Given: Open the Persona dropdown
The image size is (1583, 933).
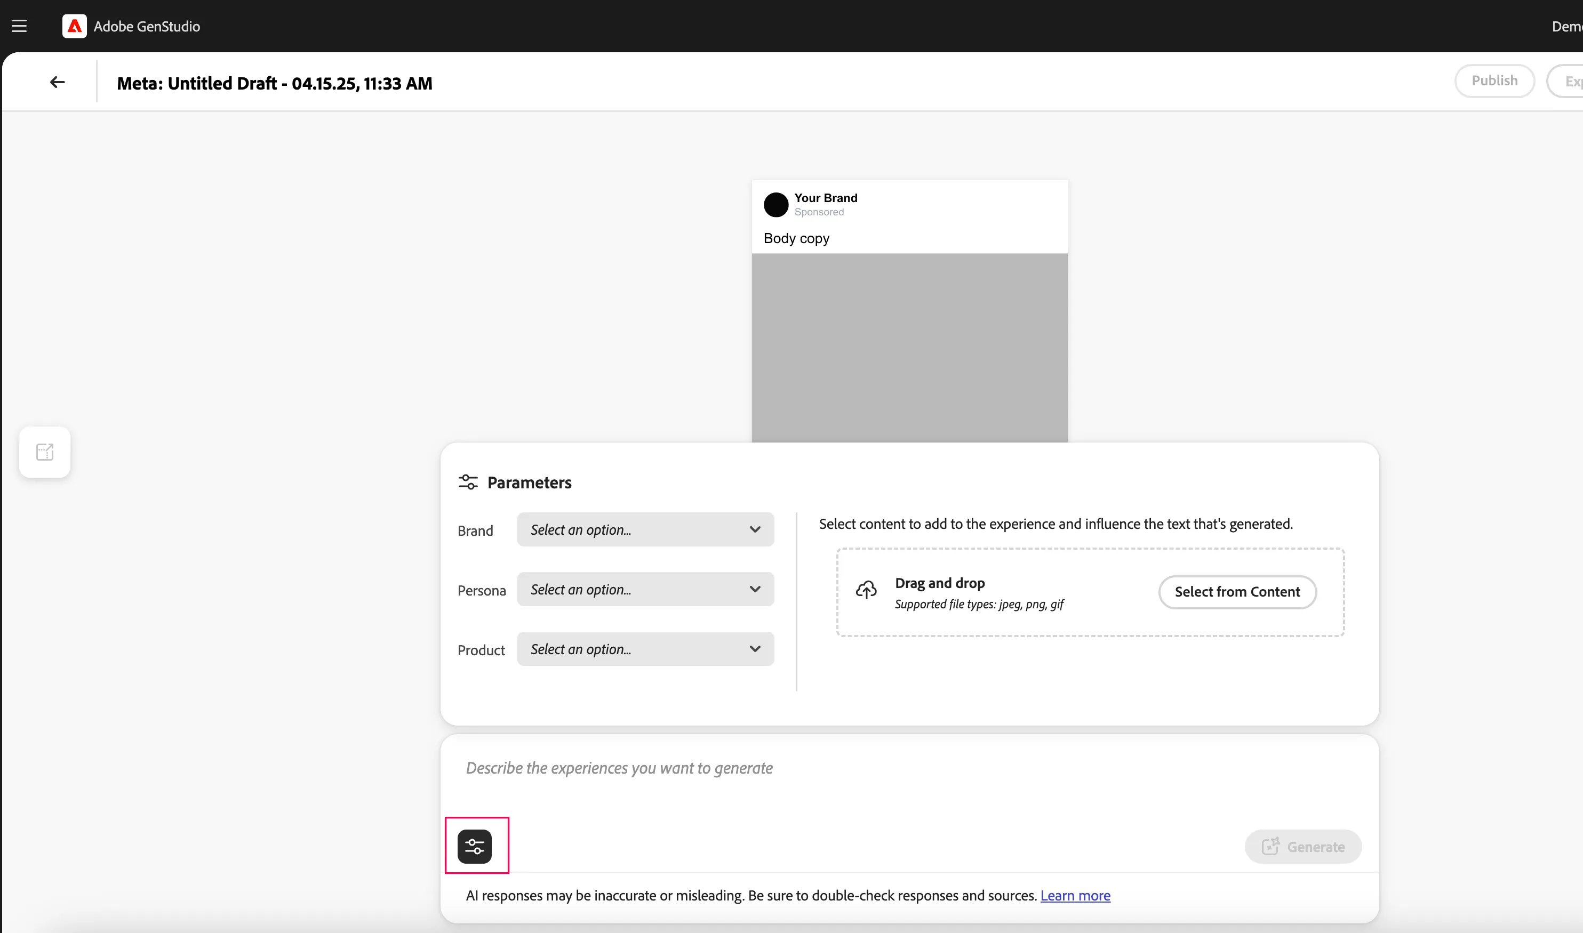Looking at the screenshot, I should click(x=645, y=589).
